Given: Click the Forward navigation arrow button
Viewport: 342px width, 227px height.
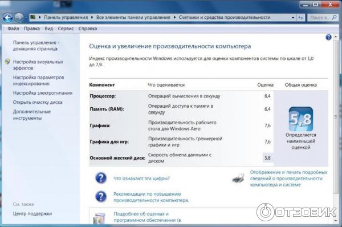Looking at the screenshot, I should pos(19,18).
